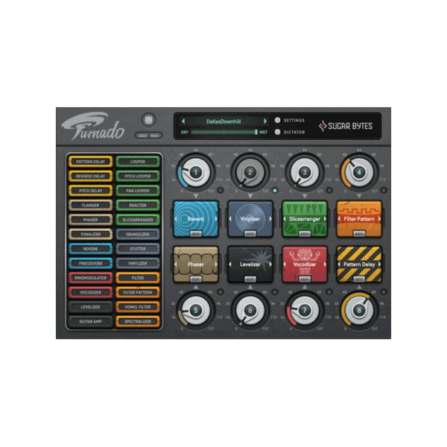Switch Reverb slot to next effect
This screenshot has height=447, width=447.
(x=216, y=219)
